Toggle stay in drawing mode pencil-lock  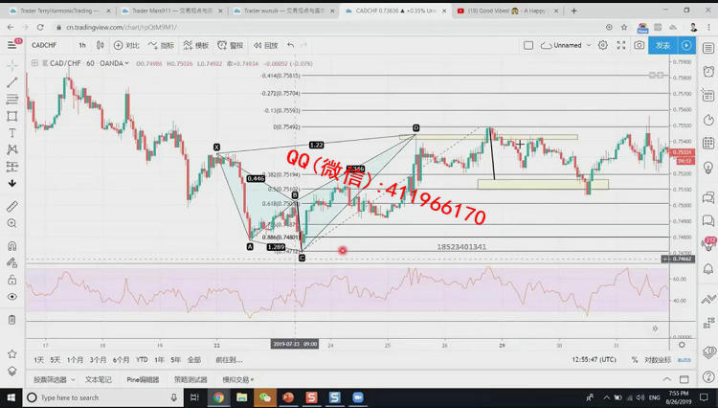12,262
